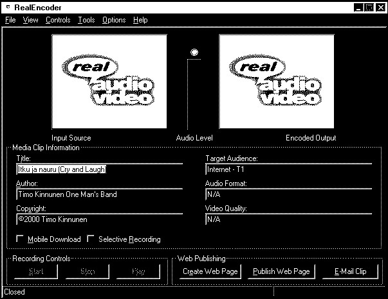Click the Copyright text field

[x=100, y=219]
